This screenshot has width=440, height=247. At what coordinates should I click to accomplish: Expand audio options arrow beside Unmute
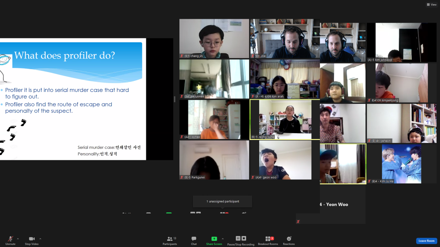click(18, 239)
